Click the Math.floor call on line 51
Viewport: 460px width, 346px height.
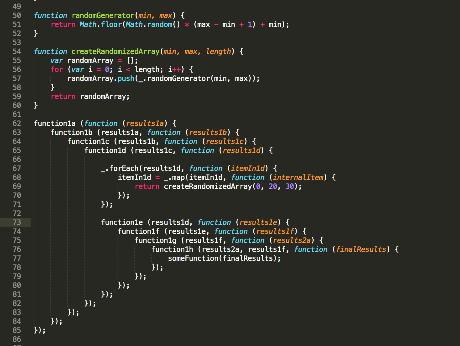pyautogui.click(x=100, y=25)
